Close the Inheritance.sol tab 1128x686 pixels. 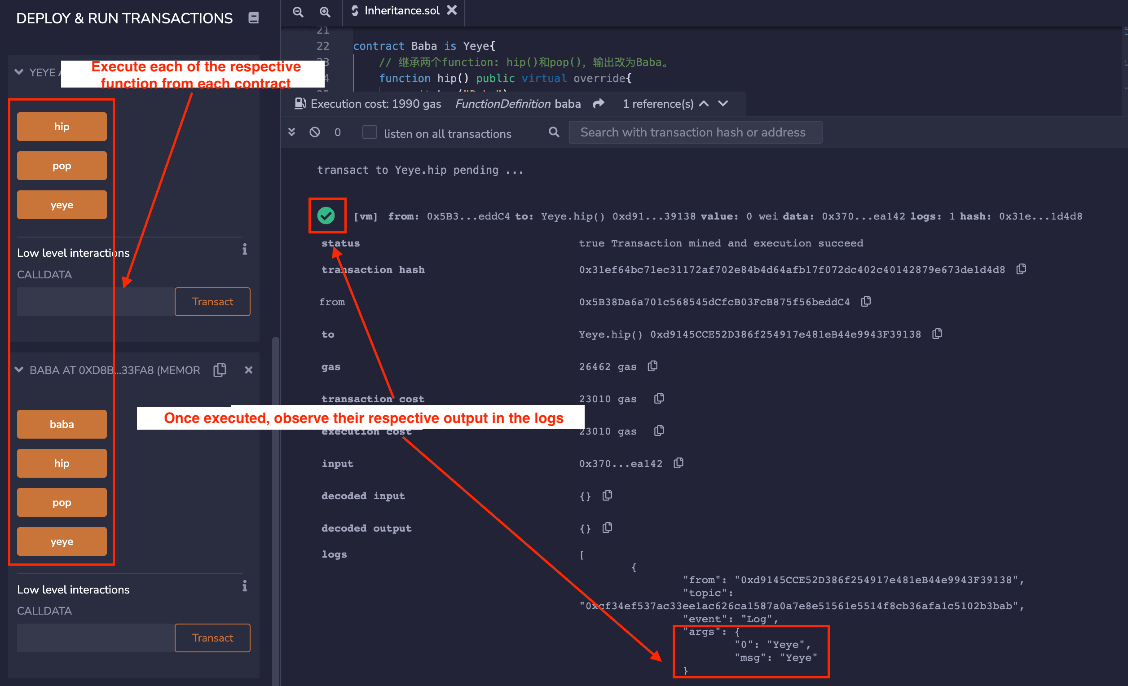[x=452, y=10]
